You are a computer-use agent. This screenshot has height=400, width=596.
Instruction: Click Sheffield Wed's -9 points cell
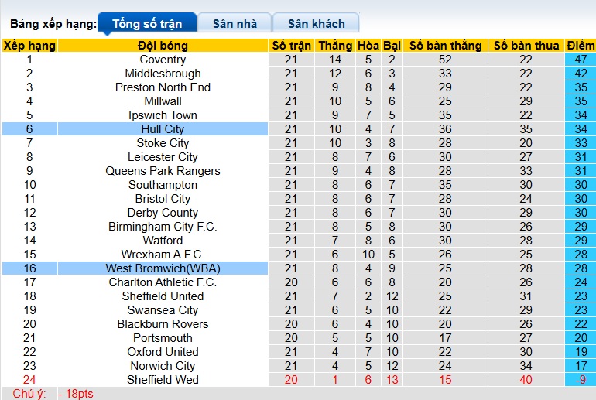pos(580,380)
